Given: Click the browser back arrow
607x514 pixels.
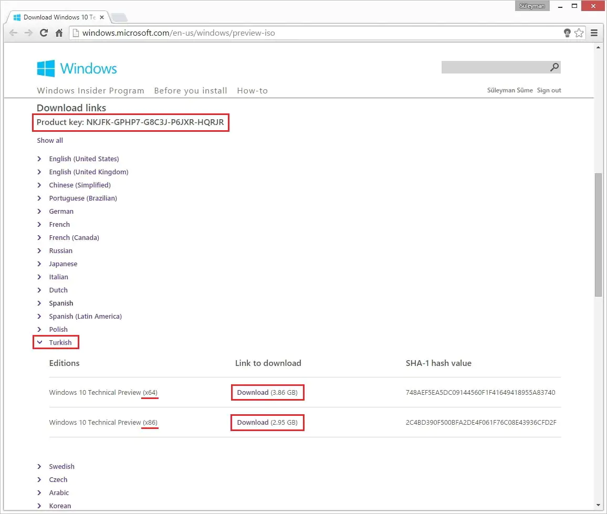Looking at the screenshot, I should point(13,33).
